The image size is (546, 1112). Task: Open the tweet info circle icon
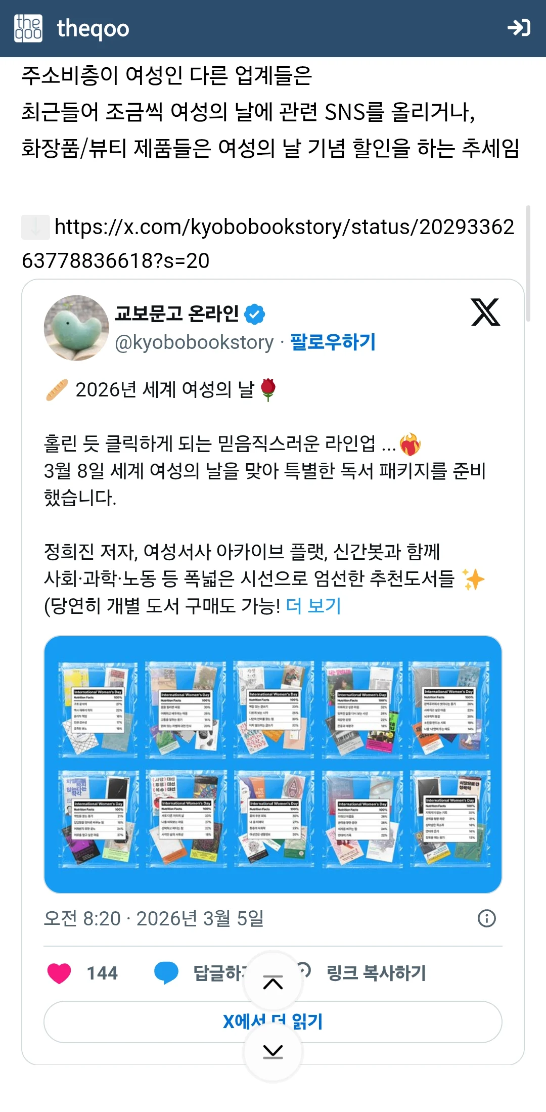click(487, 918)
